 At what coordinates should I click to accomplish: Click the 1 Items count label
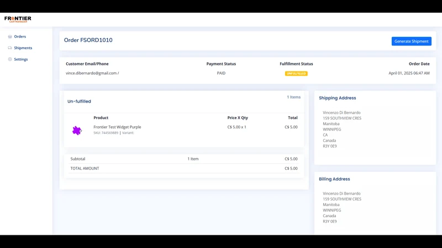[294, 97]
